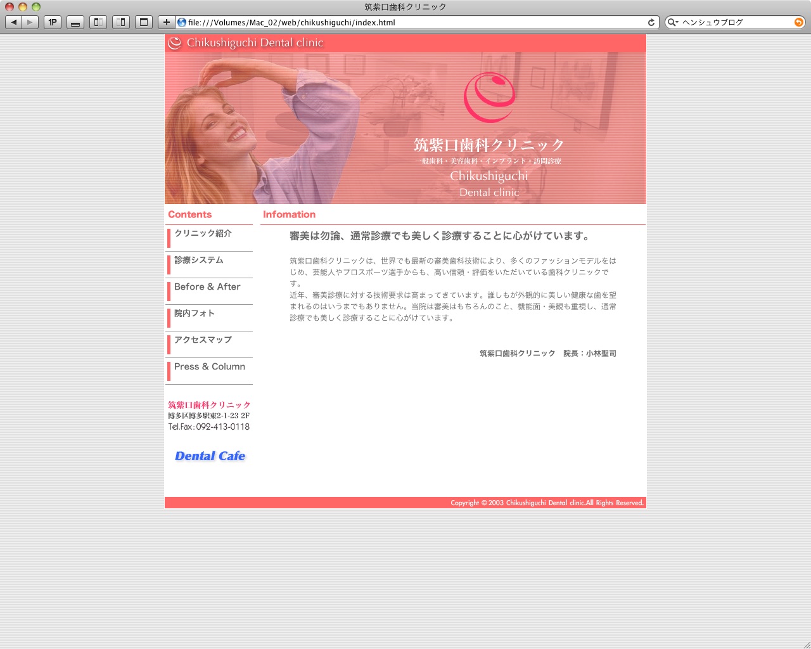
Task: Click the 1P toolbar button
Action: pos(53,22)
